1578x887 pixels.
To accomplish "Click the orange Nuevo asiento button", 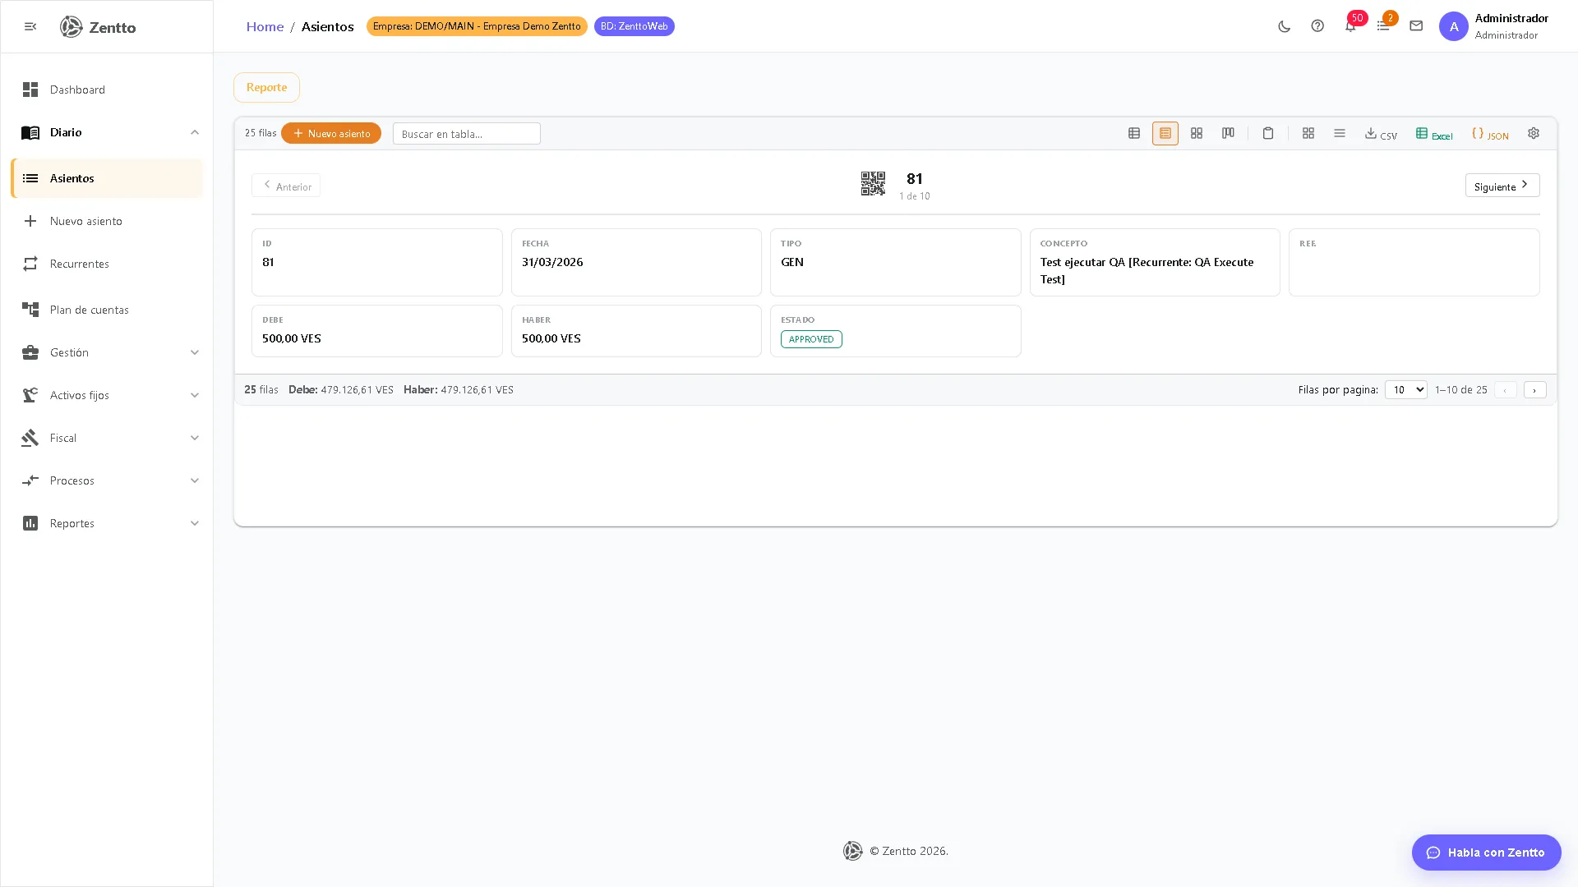I will [331, 133].
